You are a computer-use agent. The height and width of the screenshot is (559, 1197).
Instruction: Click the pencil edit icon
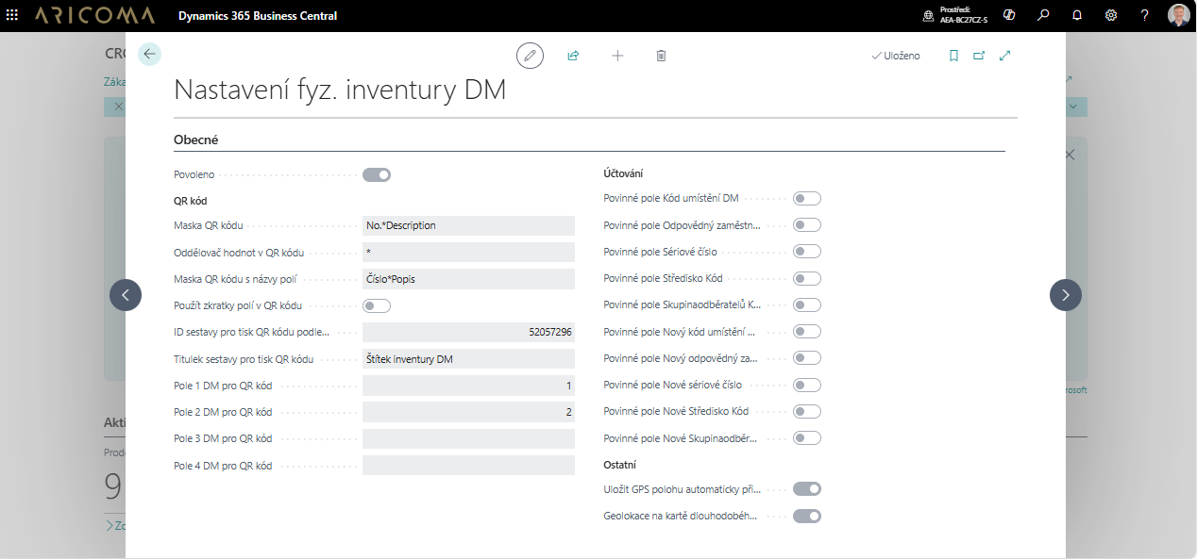pos(531,56)
